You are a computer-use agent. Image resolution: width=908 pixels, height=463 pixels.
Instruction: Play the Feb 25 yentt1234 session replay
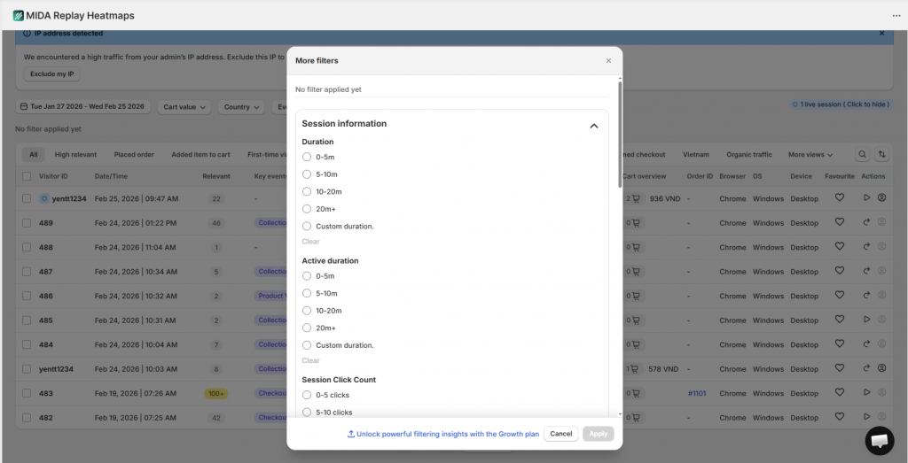(867, 197)
